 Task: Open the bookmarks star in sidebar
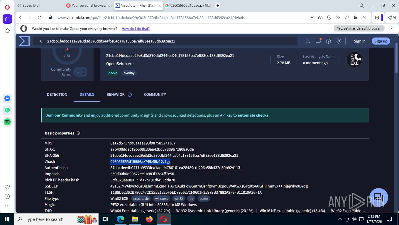7,31
